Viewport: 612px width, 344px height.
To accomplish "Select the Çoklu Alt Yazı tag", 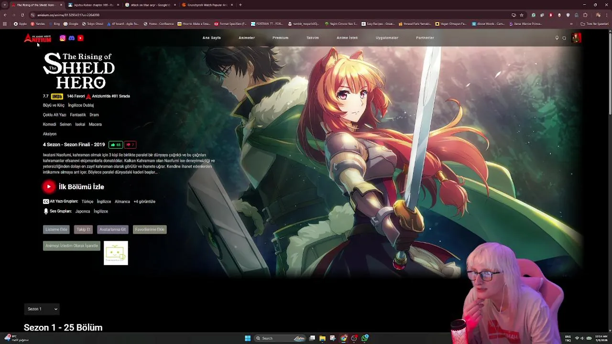I will (x=55, y=115).
